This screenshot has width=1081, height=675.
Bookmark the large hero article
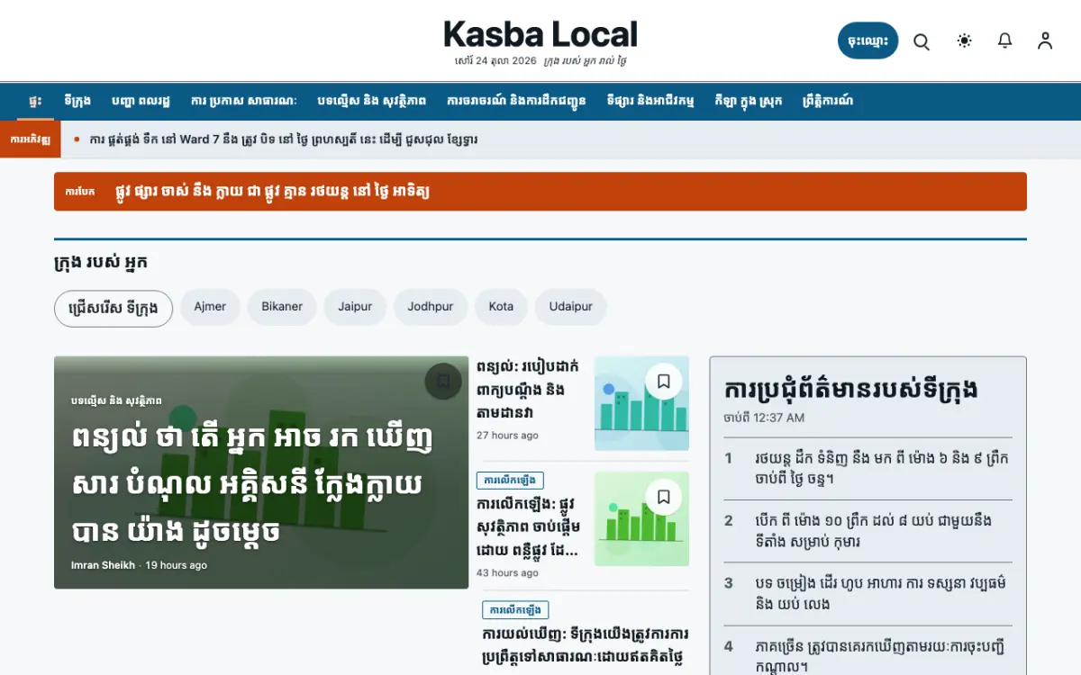tap(443, 382)
